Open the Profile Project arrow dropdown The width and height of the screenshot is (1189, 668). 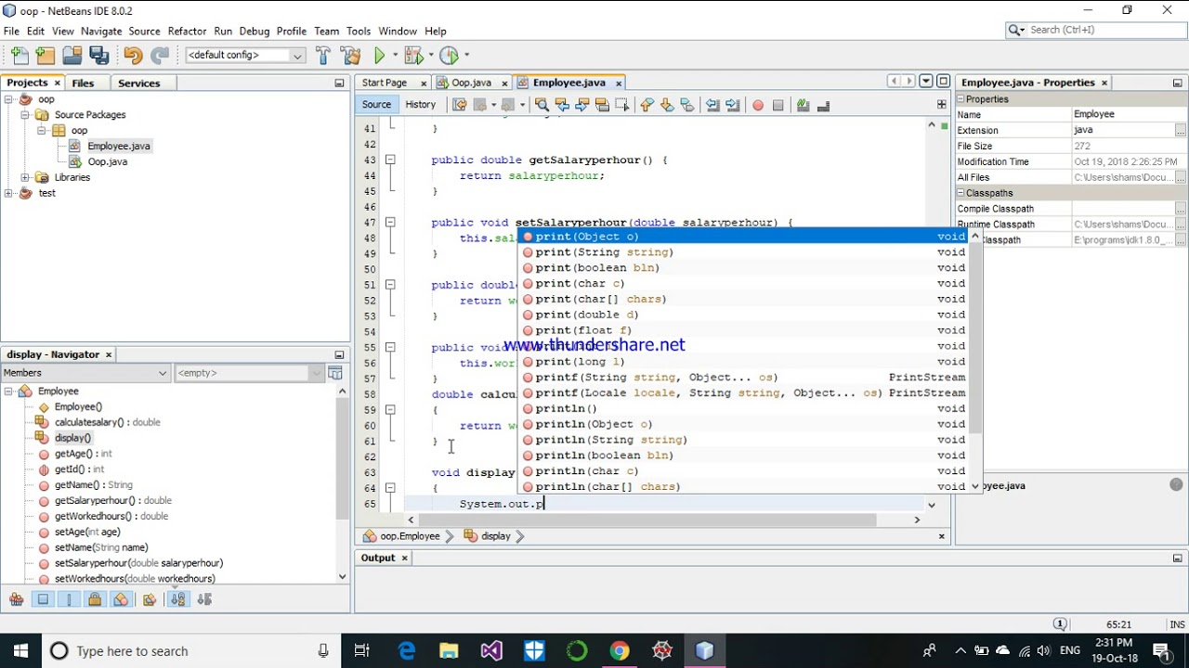pyautogui.click(x=466, y=56)
